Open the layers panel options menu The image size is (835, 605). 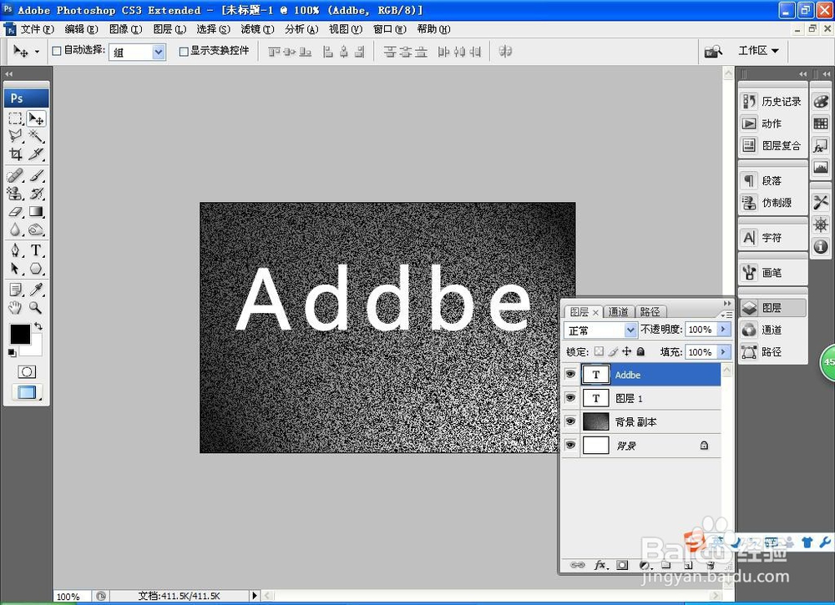(727, 315)
